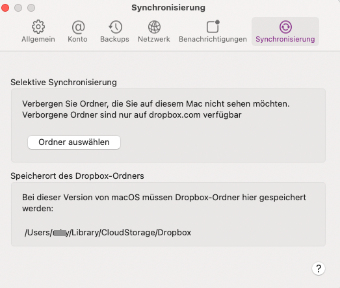
Task: Open help with the question mark button
Action: point(319,268)
